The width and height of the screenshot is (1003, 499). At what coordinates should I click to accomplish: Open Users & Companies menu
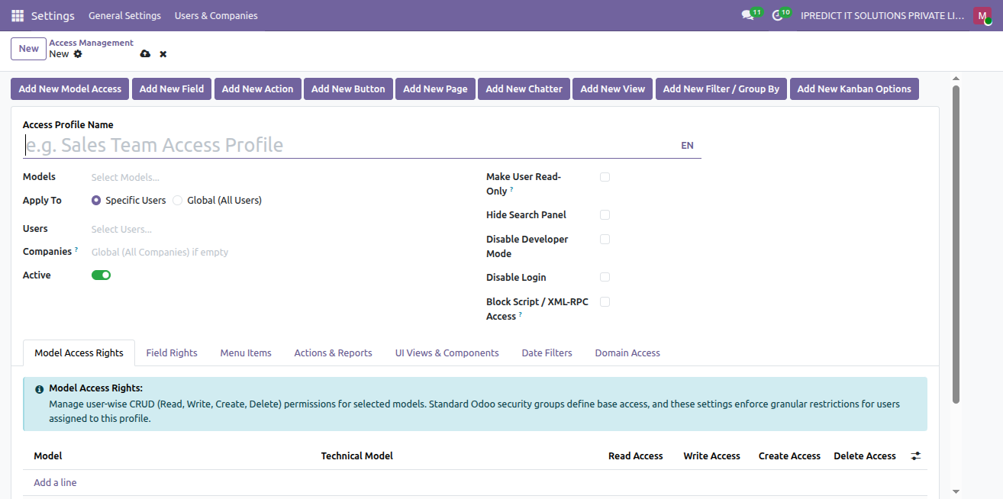(x=216, y=15)
